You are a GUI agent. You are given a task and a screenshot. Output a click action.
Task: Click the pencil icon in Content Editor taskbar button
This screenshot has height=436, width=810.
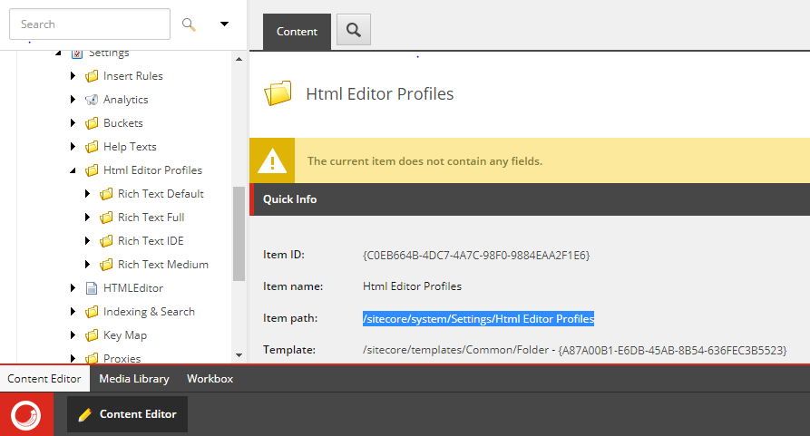point(84,415)
